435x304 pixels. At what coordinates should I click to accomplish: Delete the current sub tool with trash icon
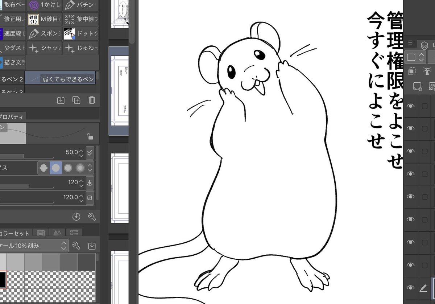[92, 100]
